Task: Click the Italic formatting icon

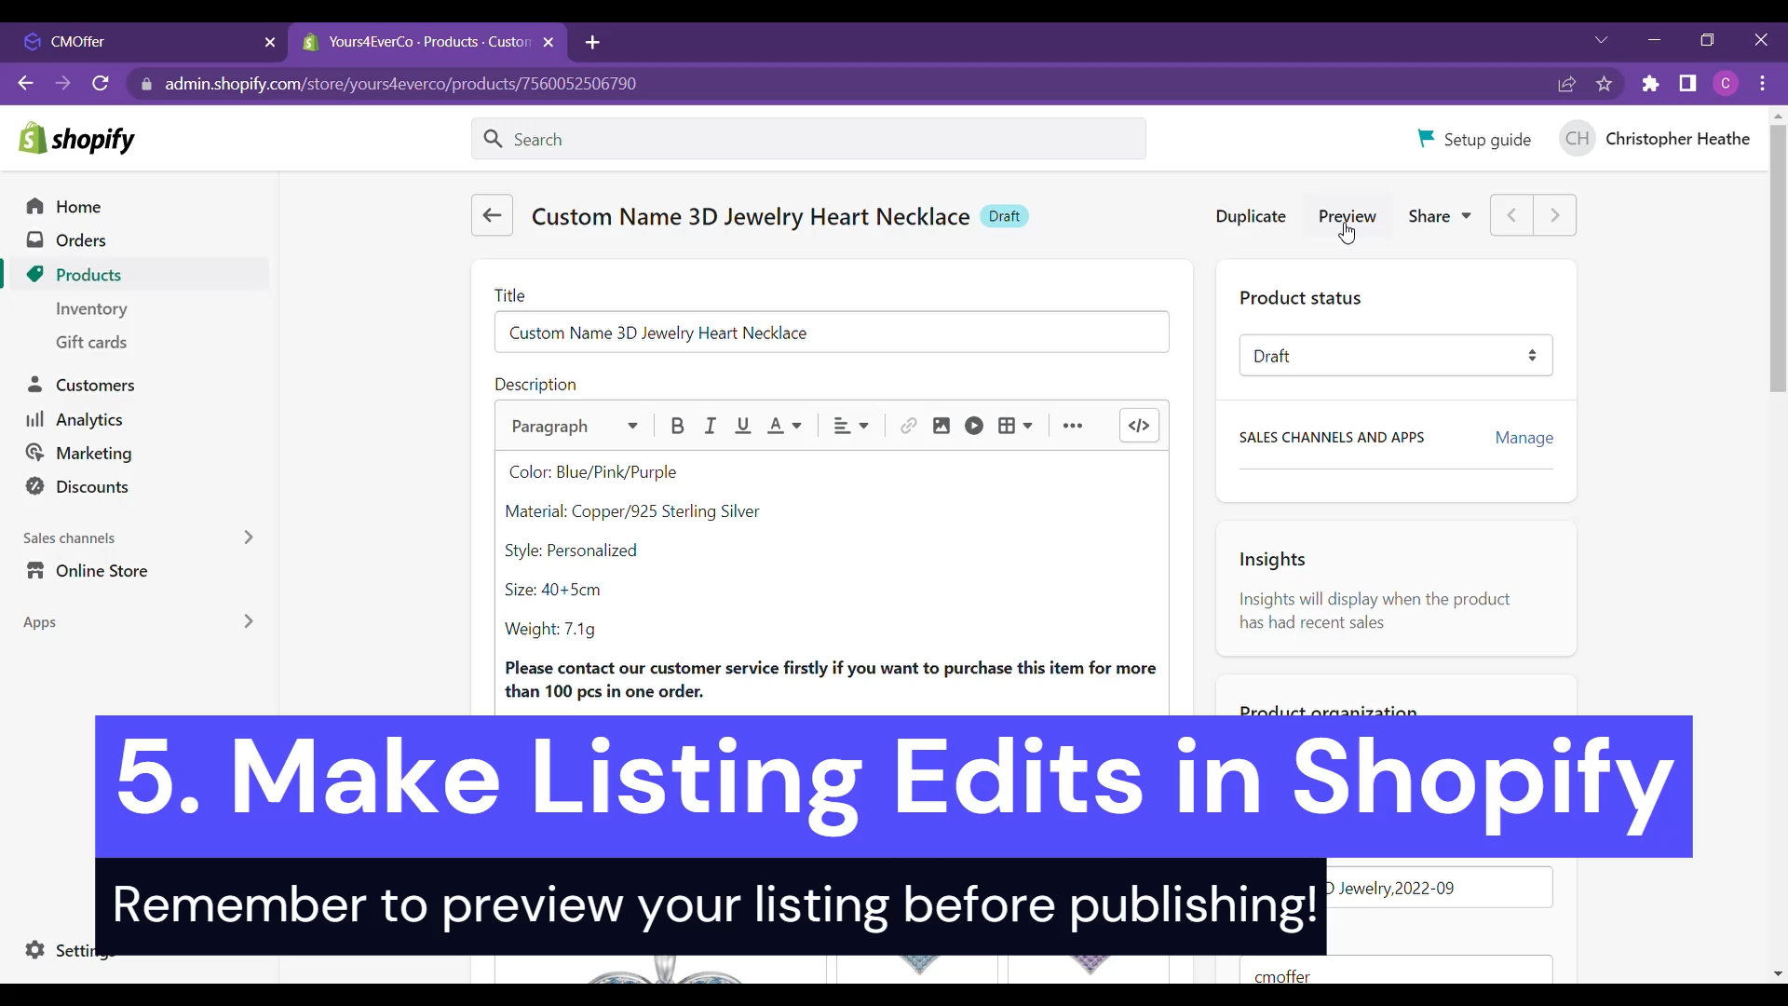Action: (710, 425)
